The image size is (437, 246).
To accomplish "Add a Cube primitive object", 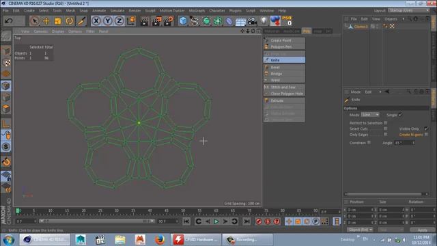I will (x=183, y=21).
